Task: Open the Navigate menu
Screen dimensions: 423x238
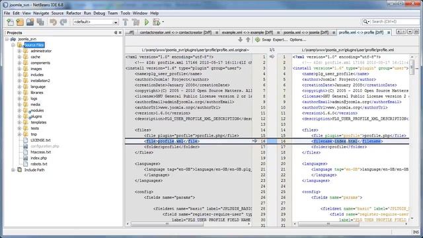Action: click(41, 13)
